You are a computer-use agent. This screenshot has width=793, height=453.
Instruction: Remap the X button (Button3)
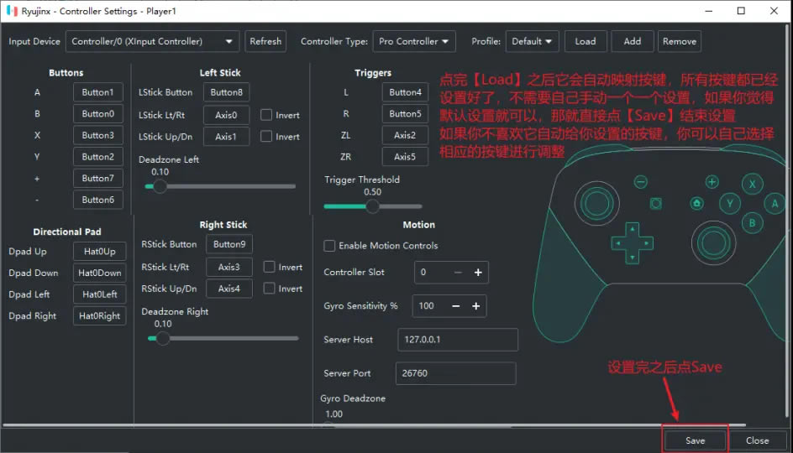[98, 135]
